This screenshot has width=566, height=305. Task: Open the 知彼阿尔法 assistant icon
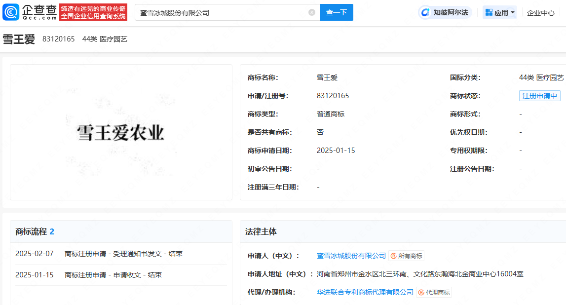pos(425,13)
